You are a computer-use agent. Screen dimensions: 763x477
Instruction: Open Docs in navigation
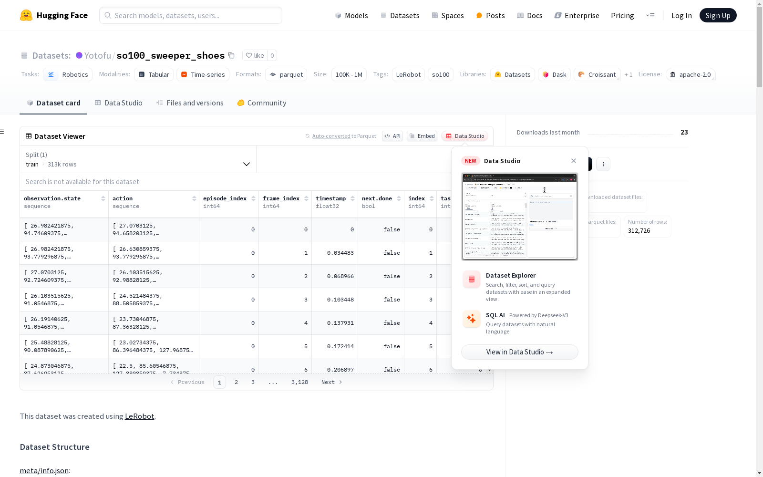[530, 15]
